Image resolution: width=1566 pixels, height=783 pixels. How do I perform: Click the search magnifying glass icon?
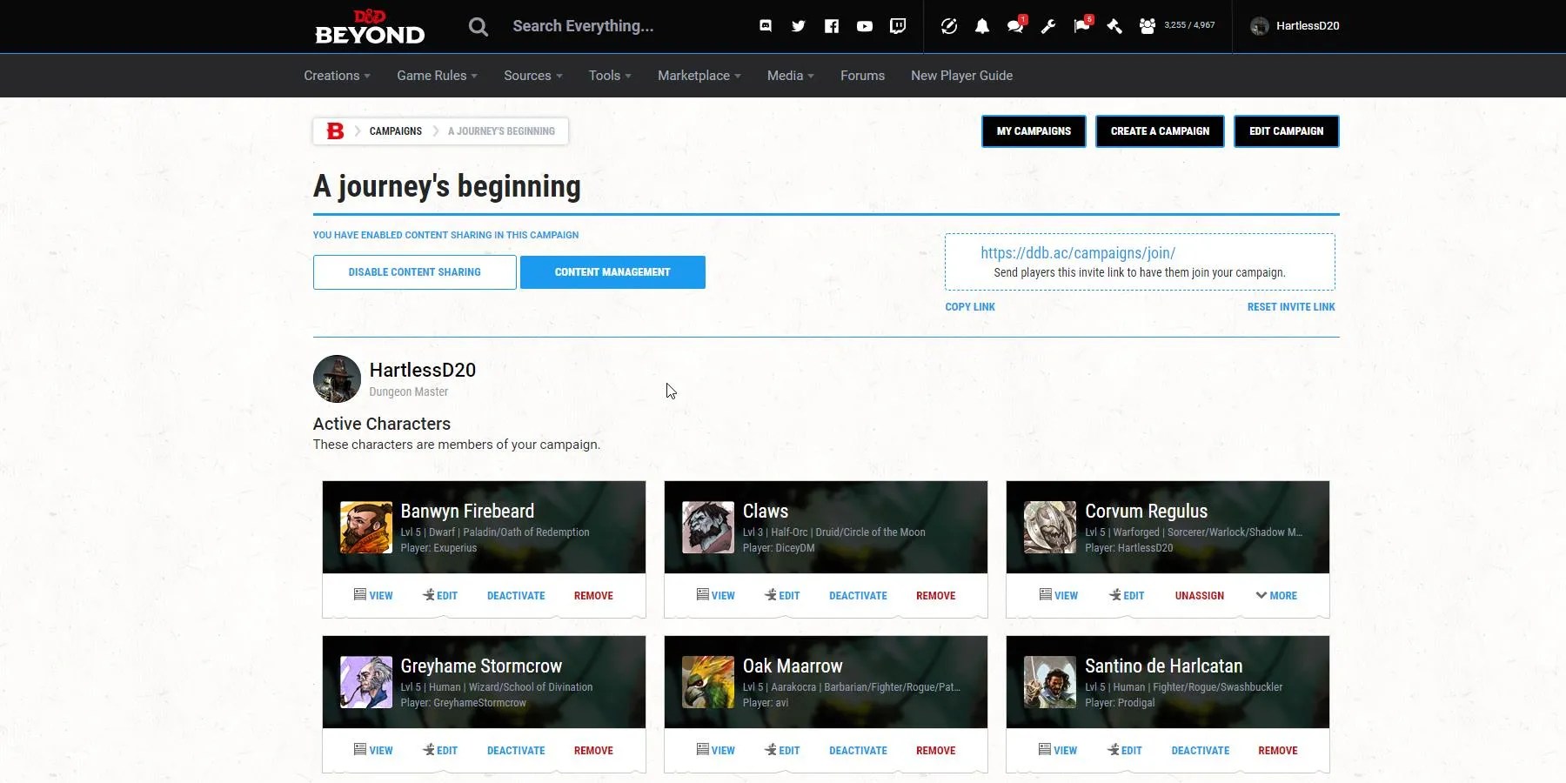pyautogui.click(x=478, y=26)
